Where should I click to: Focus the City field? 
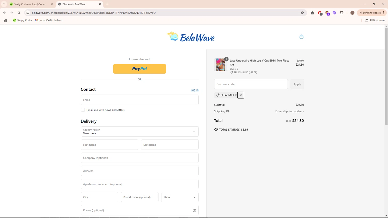click(x=99, y=197)
